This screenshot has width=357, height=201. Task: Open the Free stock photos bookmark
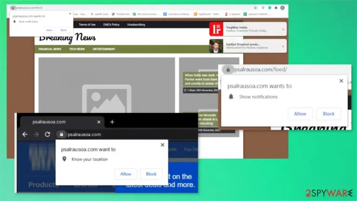[145, 14]
